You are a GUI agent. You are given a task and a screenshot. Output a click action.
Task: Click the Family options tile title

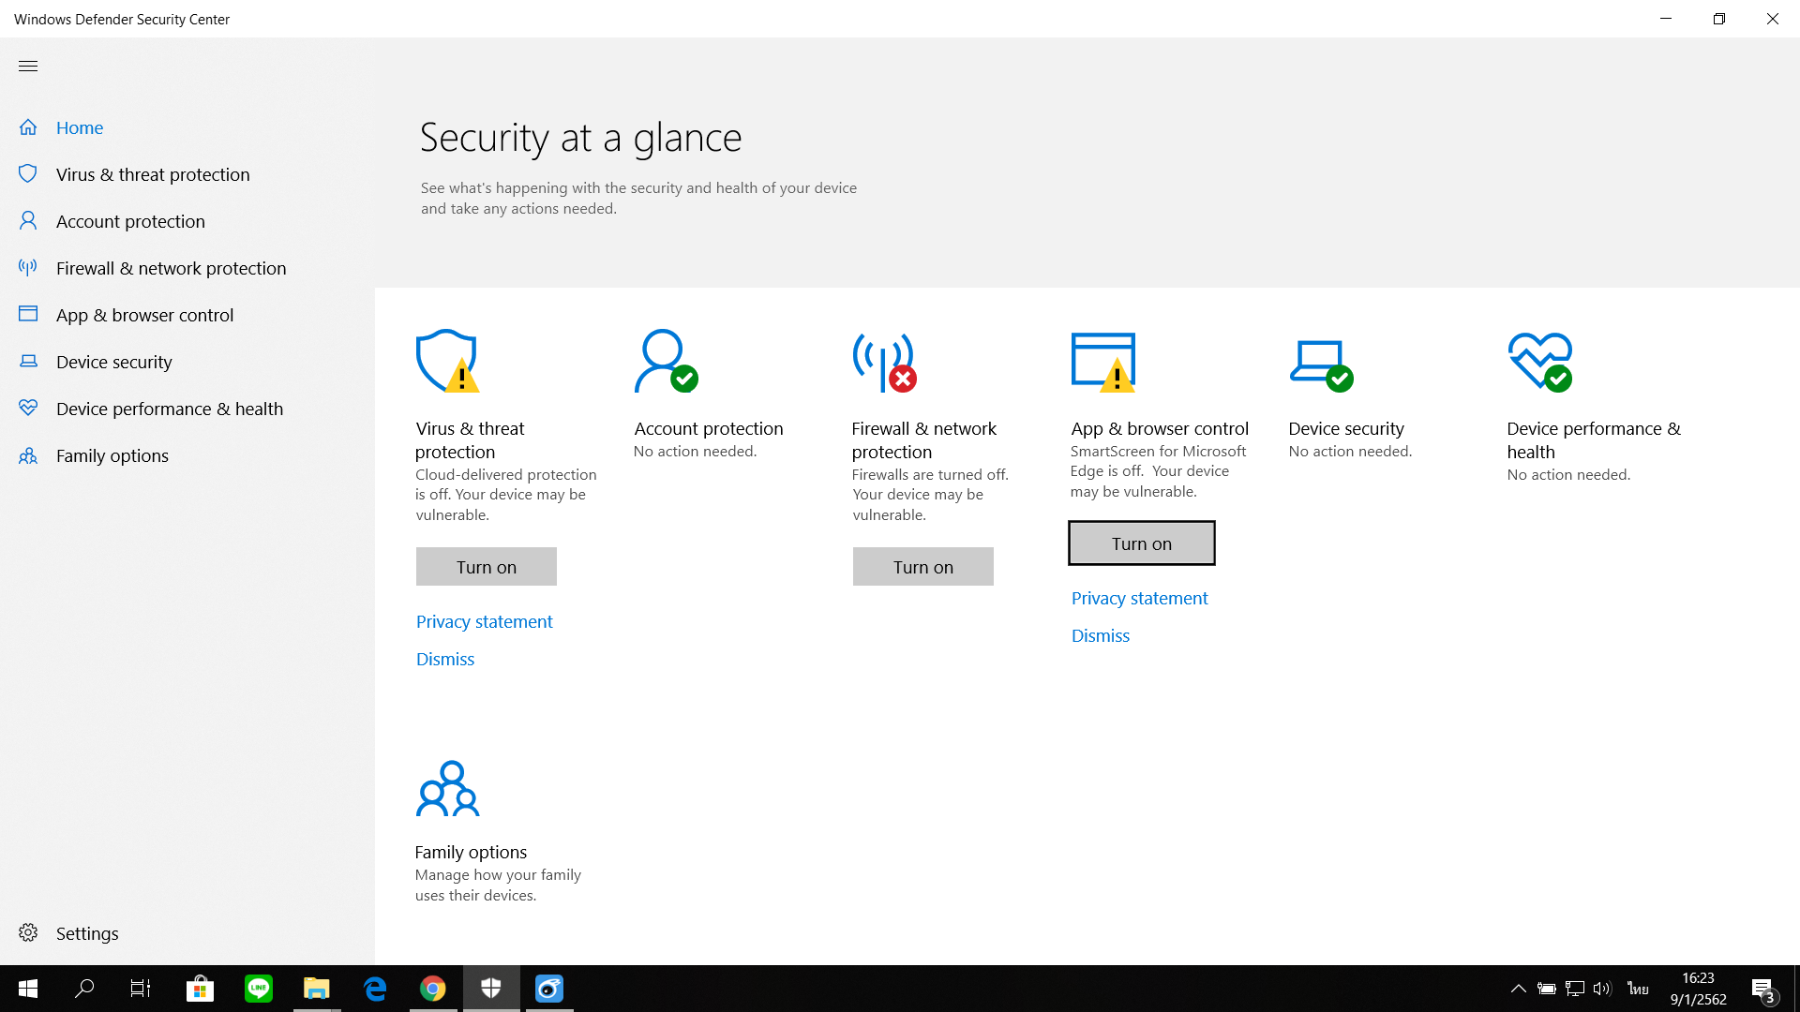click(x=471, y=852)
